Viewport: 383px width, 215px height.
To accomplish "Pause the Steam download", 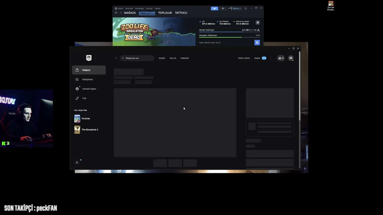I will click(257, 42).
